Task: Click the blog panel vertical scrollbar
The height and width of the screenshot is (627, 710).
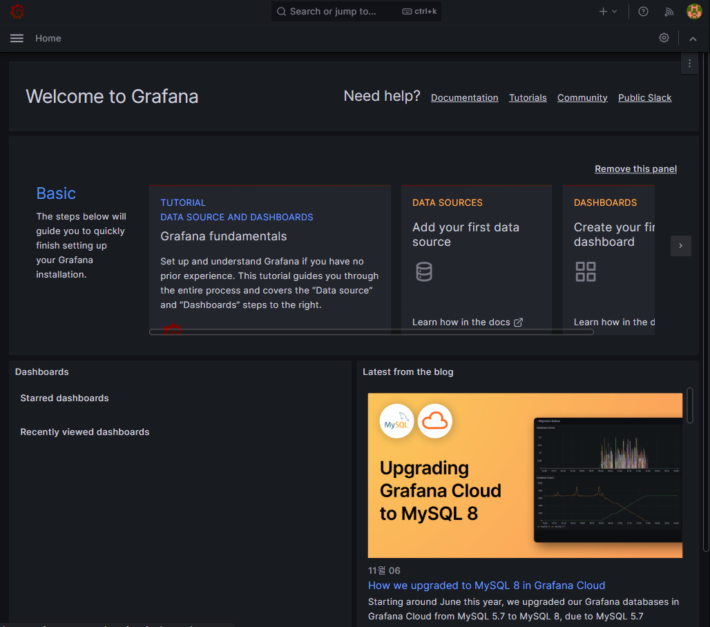Action: (689, 405)
